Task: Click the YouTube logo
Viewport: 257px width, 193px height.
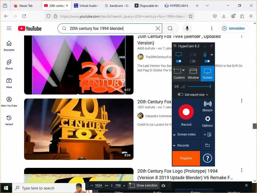Action: 30,28
